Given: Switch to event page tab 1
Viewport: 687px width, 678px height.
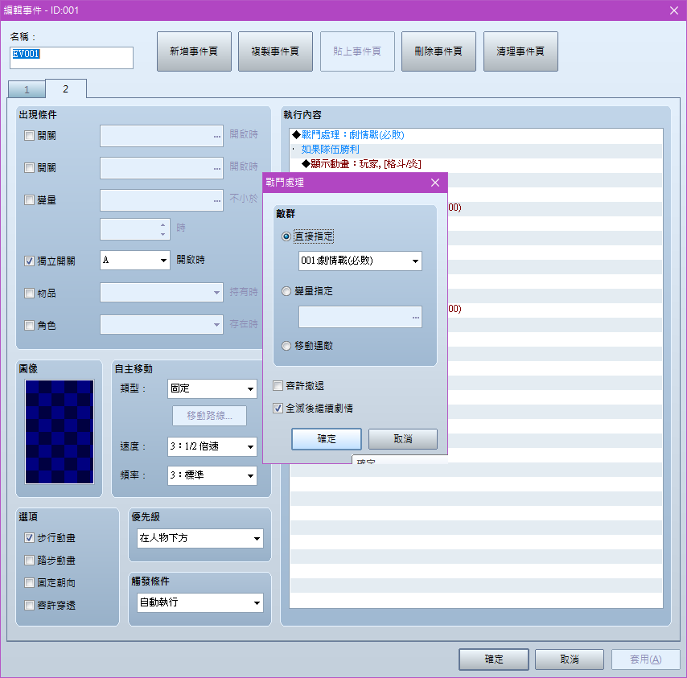Looking at the screenshot, I should click(27, 89).
